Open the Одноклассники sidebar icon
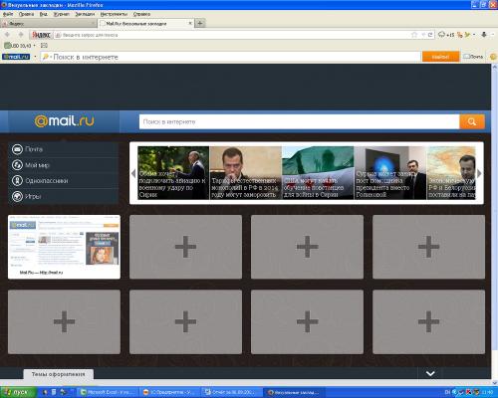 (x=17, y=181)
